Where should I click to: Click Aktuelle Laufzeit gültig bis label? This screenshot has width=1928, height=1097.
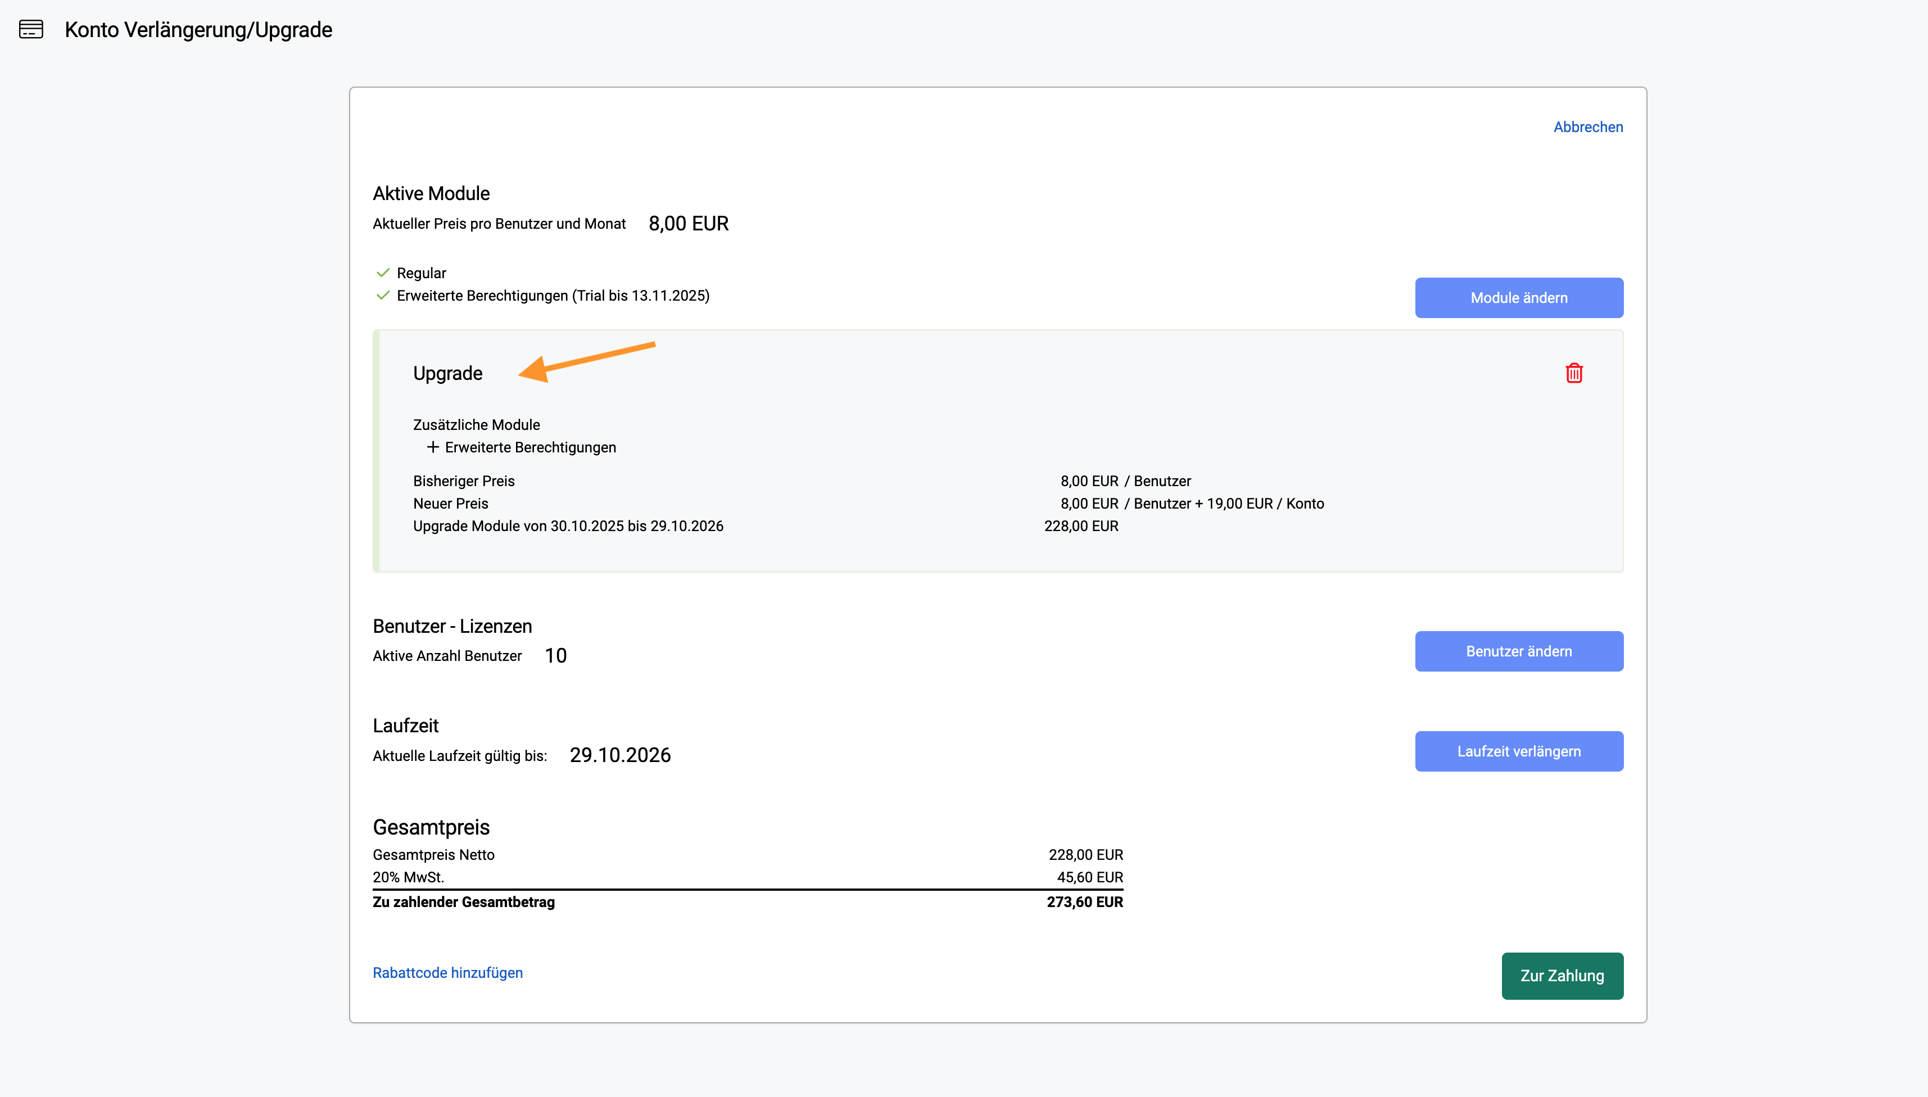click(460, 756)
